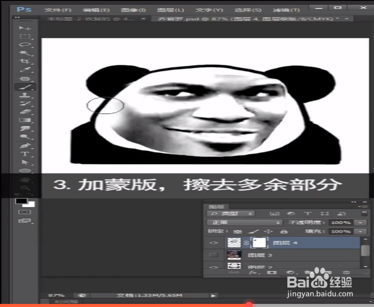This screenshot has height=307, width=374.
Task: Select the Brush tool
Action: click(25, 87)
